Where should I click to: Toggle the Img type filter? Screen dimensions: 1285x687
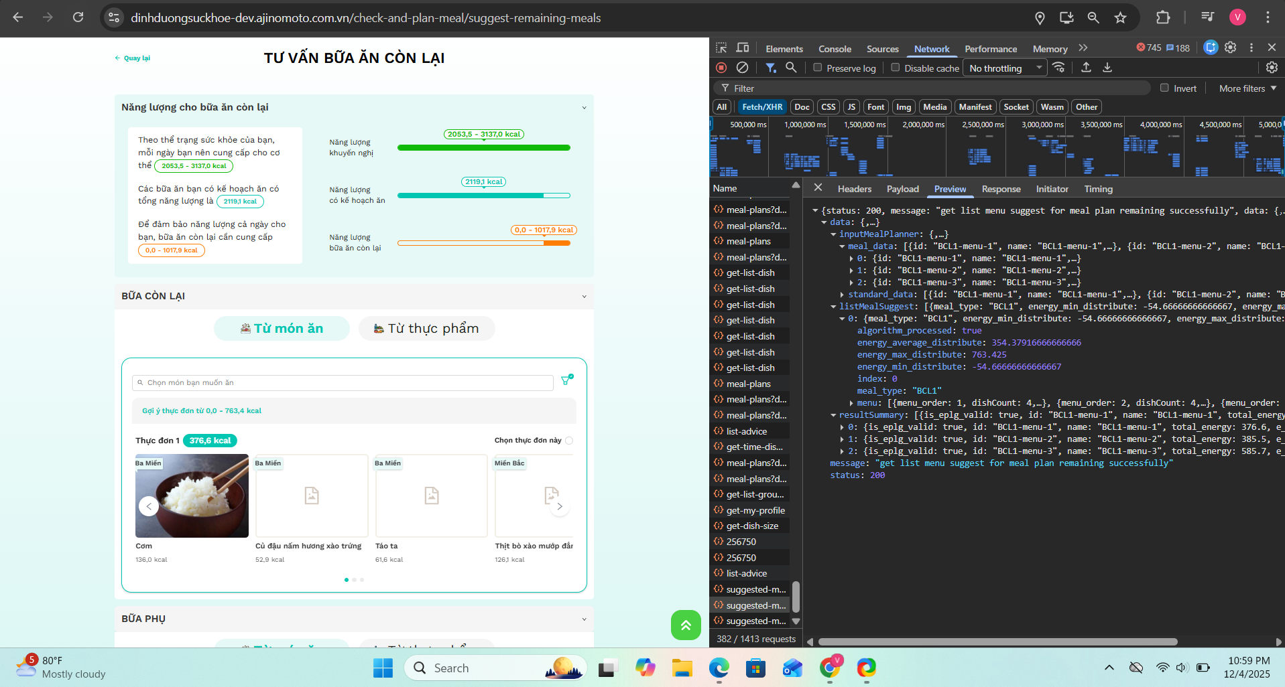904,107
